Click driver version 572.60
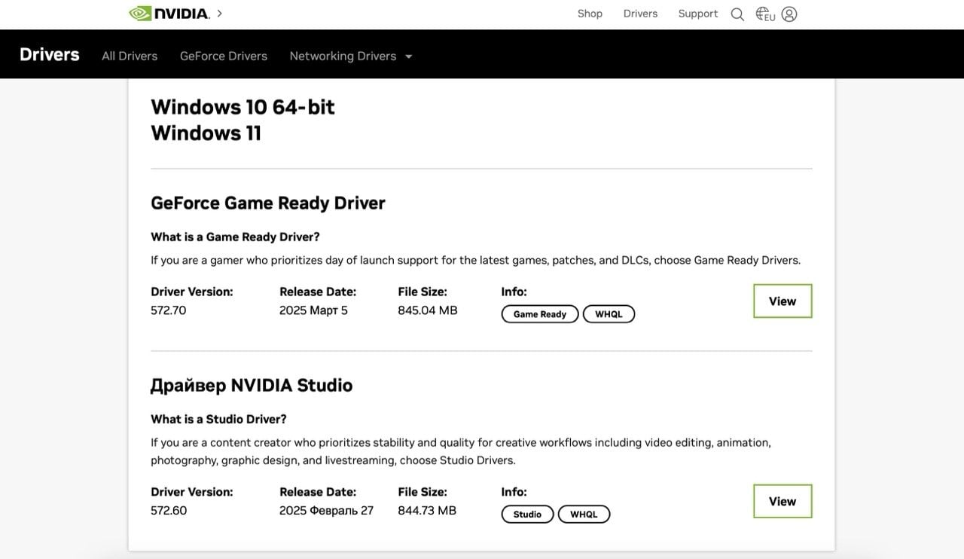Viewport: 964px width, 559px height. (169, 511)
